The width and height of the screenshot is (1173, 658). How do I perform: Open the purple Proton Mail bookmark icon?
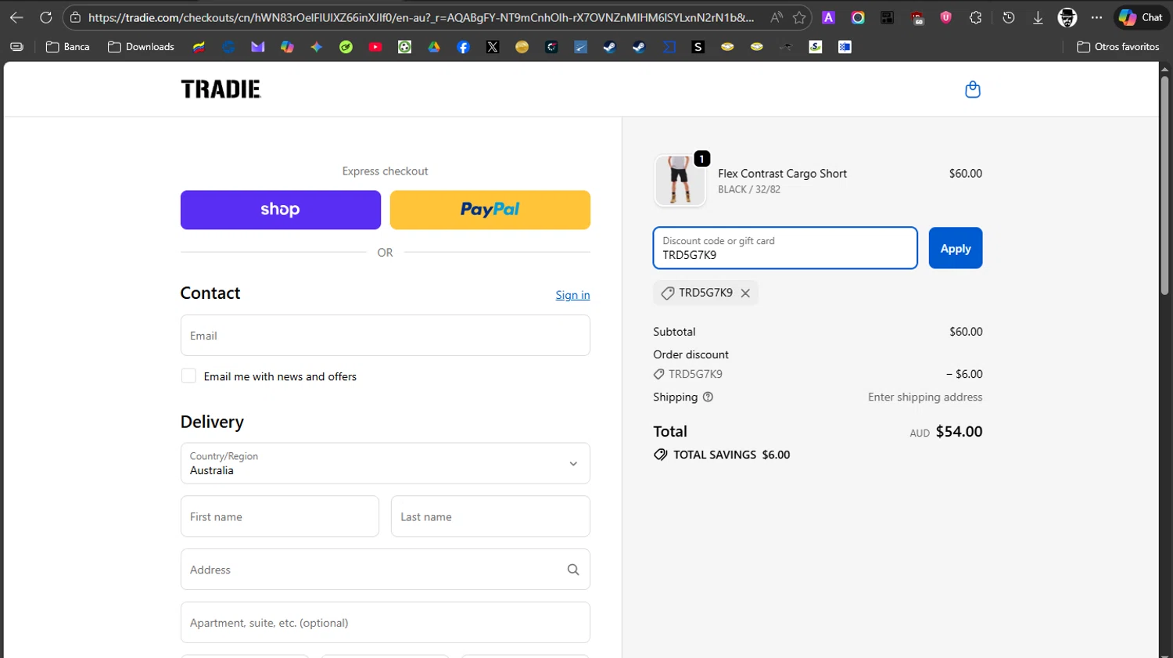pos(258,47)
